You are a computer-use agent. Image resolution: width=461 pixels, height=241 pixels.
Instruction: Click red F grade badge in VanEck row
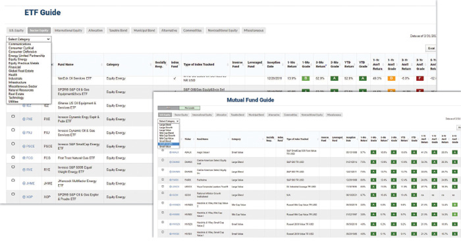tap(420, 78)
